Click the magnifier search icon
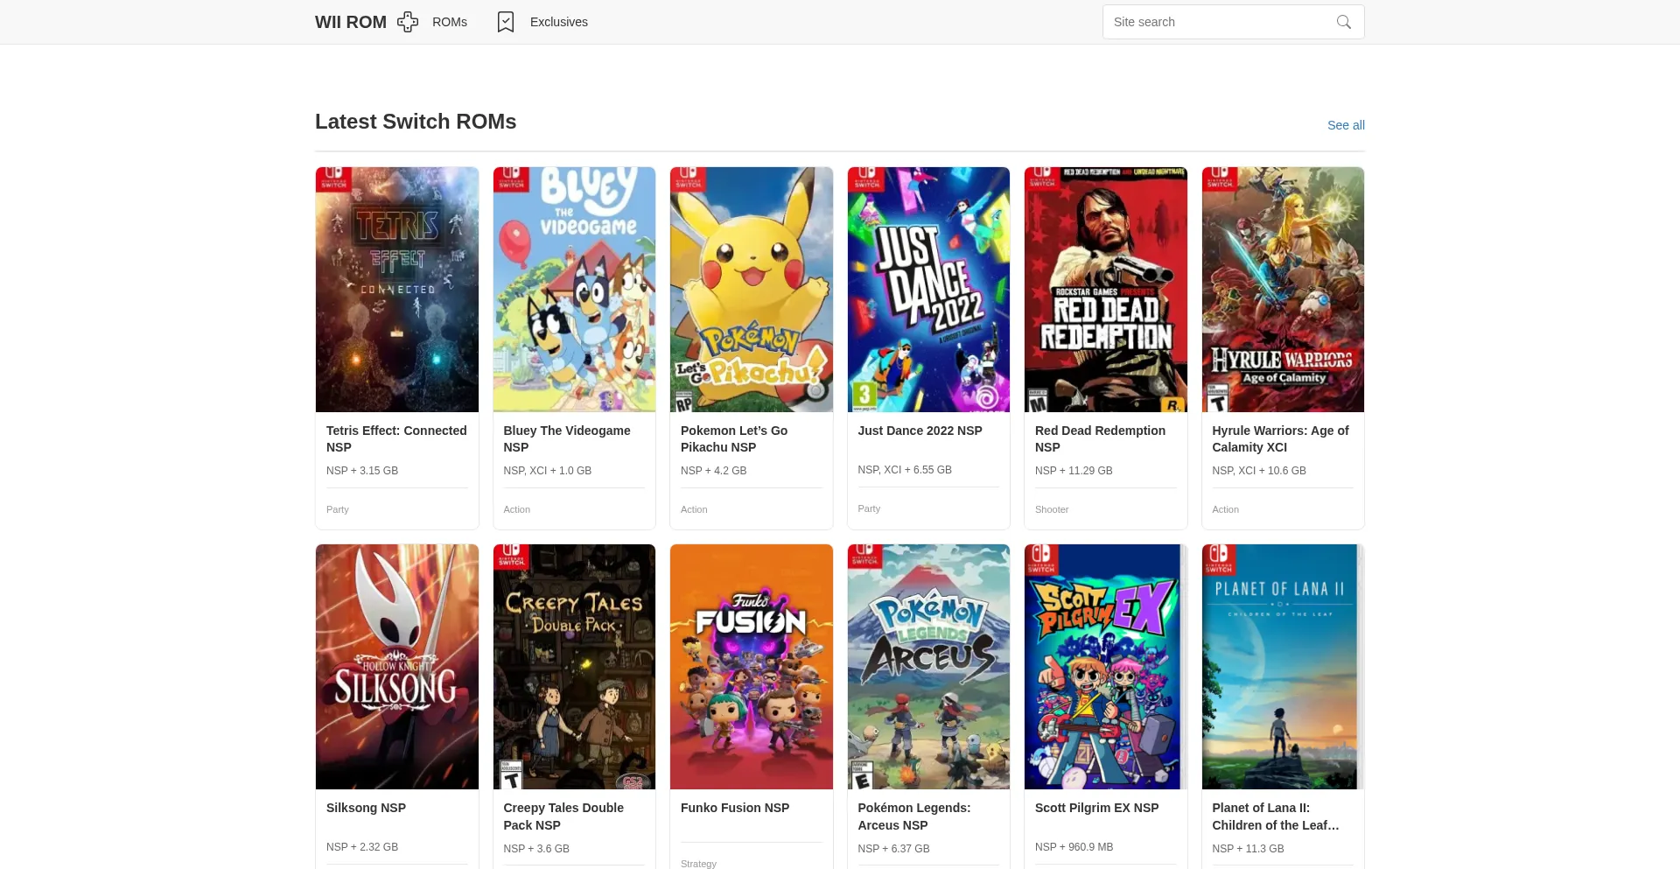Screen dimensions: 1680x869 (x=1344, y=22)
